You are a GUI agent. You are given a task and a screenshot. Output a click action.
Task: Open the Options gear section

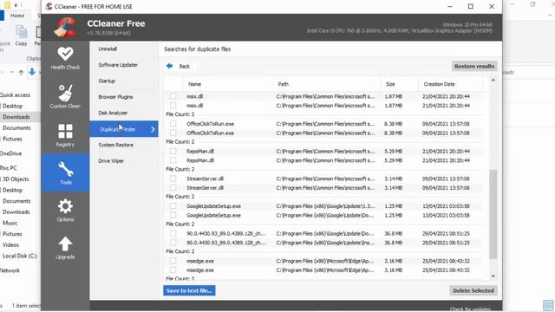[x=65, y=210]
